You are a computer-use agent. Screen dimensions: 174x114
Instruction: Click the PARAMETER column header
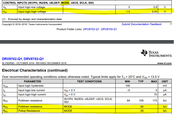point(32,81)
